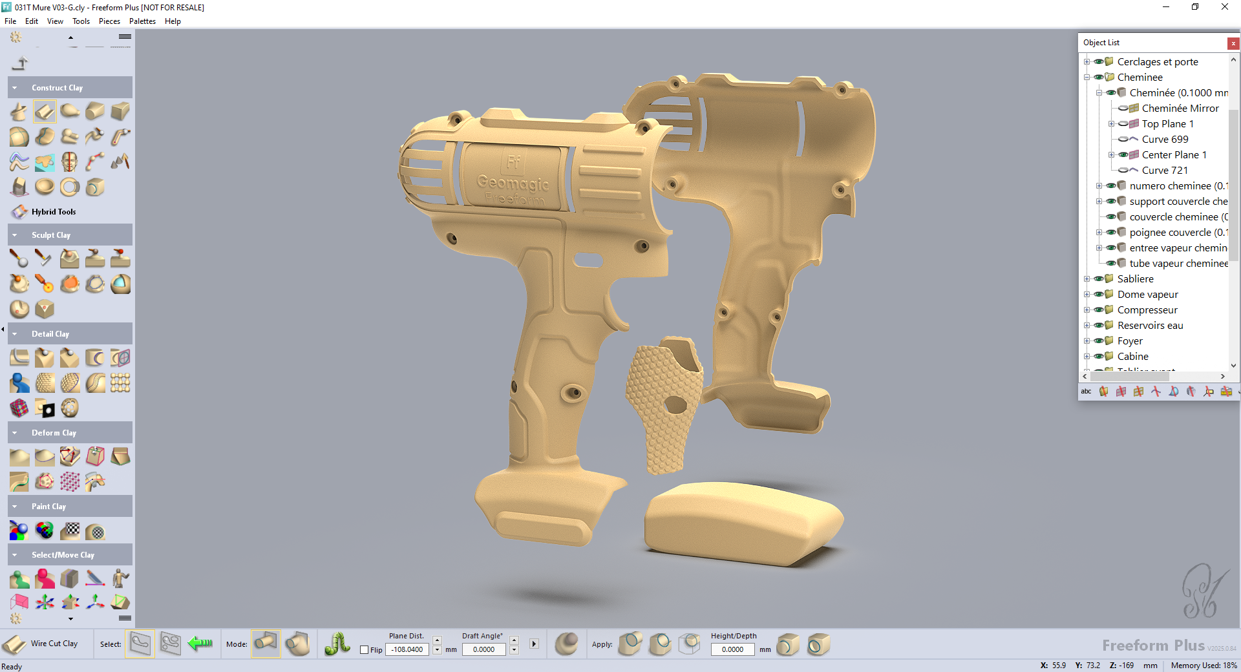Screen dimensions: 1241x672
Task: Select the red lattice grid icon in Deform Clay
Action: 70,481
